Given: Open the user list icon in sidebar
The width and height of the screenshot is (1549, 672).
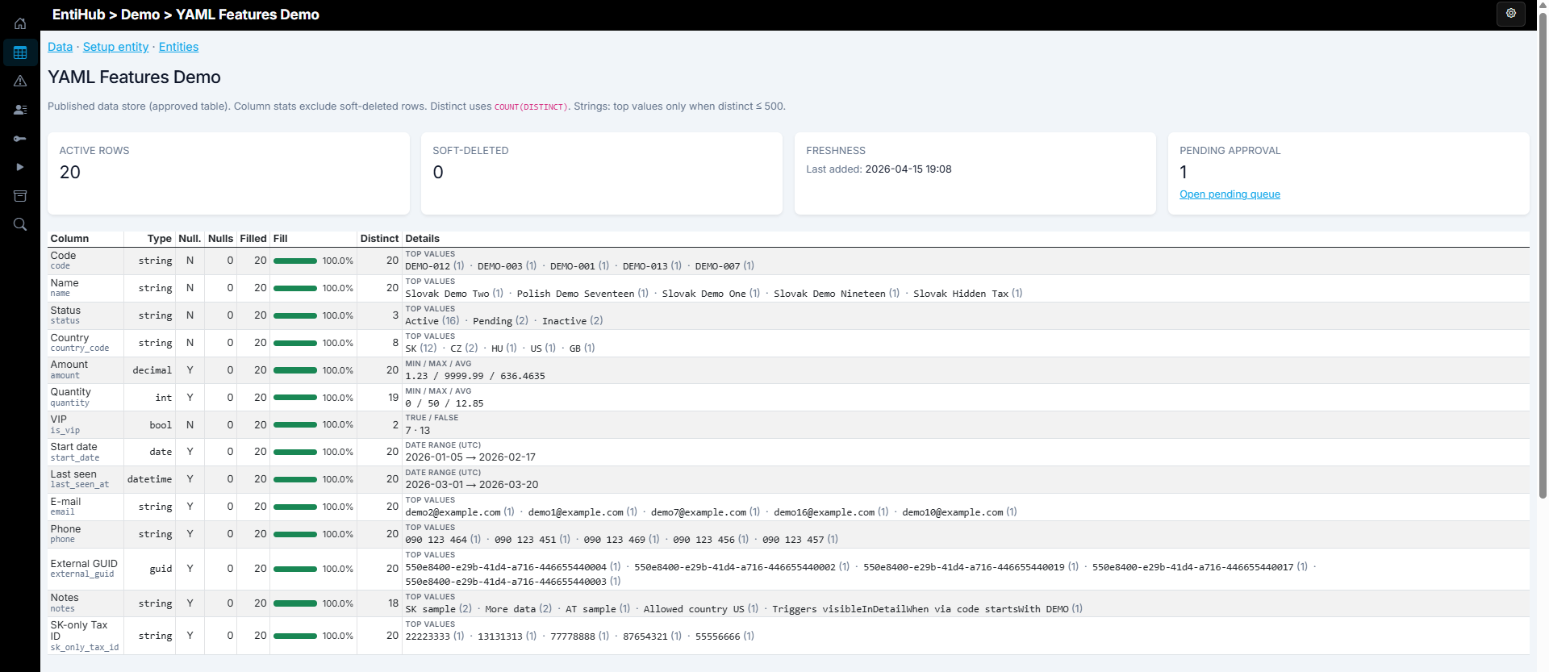Looking at the screenshot, I should click(20, 110).
